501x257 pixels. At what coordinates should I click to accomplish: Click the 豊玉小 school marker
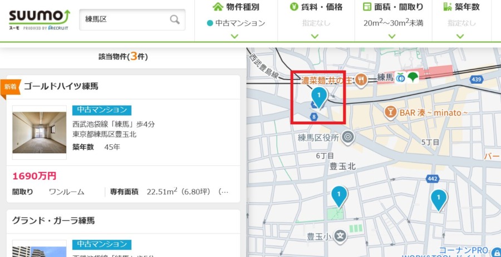341,236
